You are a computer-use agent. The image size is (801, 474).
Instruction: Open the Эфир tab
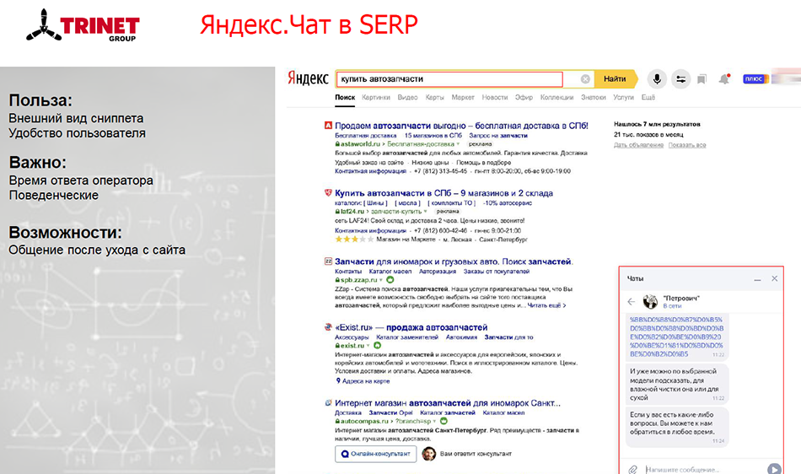coord(524,97)
